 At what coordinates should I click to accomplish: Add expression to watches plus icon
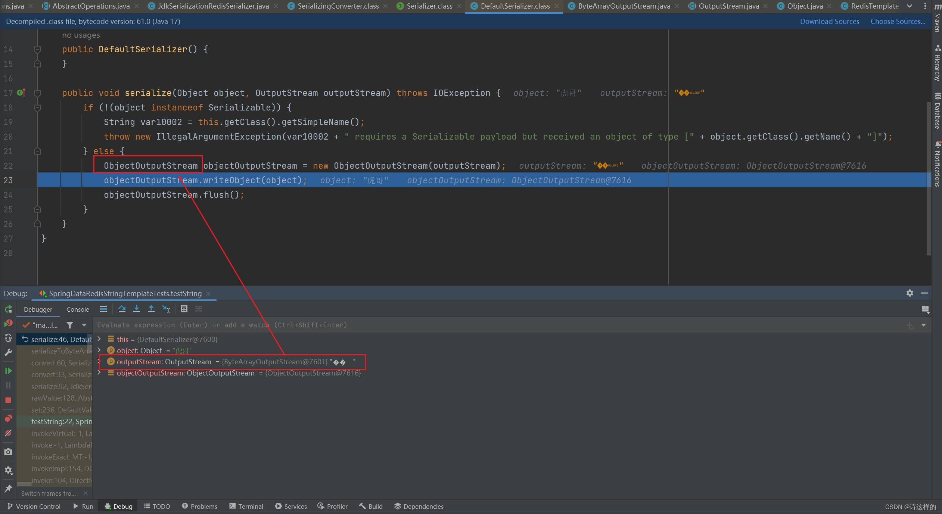[910, 325]
